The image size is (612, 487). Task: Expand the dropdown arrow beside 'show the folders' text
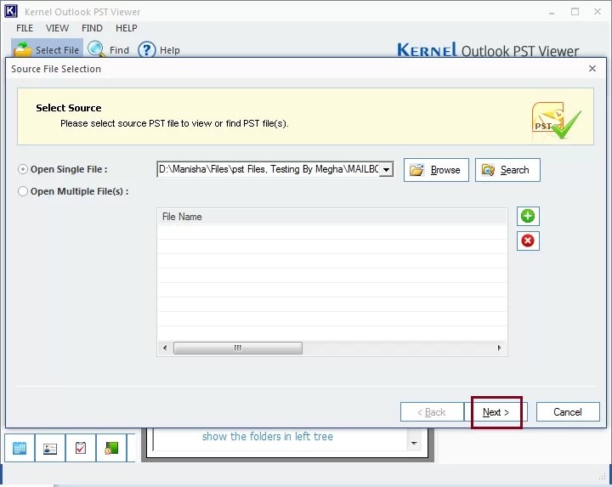coord(414,444)
